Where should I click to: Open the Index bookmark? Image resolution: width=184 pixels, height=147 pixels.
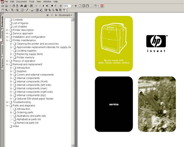(16, 126)
